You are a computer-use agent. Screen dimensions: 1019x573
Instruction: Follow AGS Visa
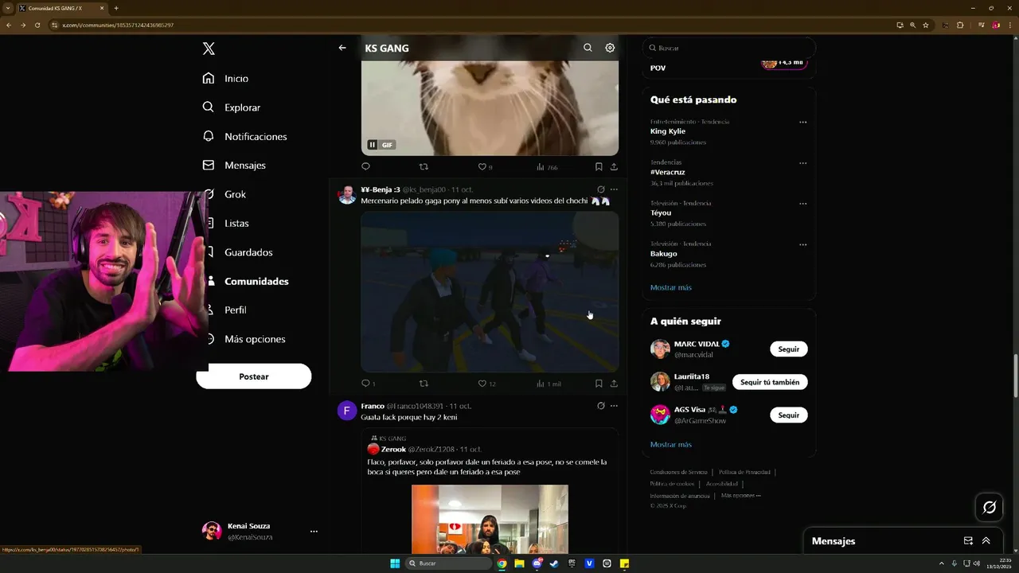[x=789, y=415]
